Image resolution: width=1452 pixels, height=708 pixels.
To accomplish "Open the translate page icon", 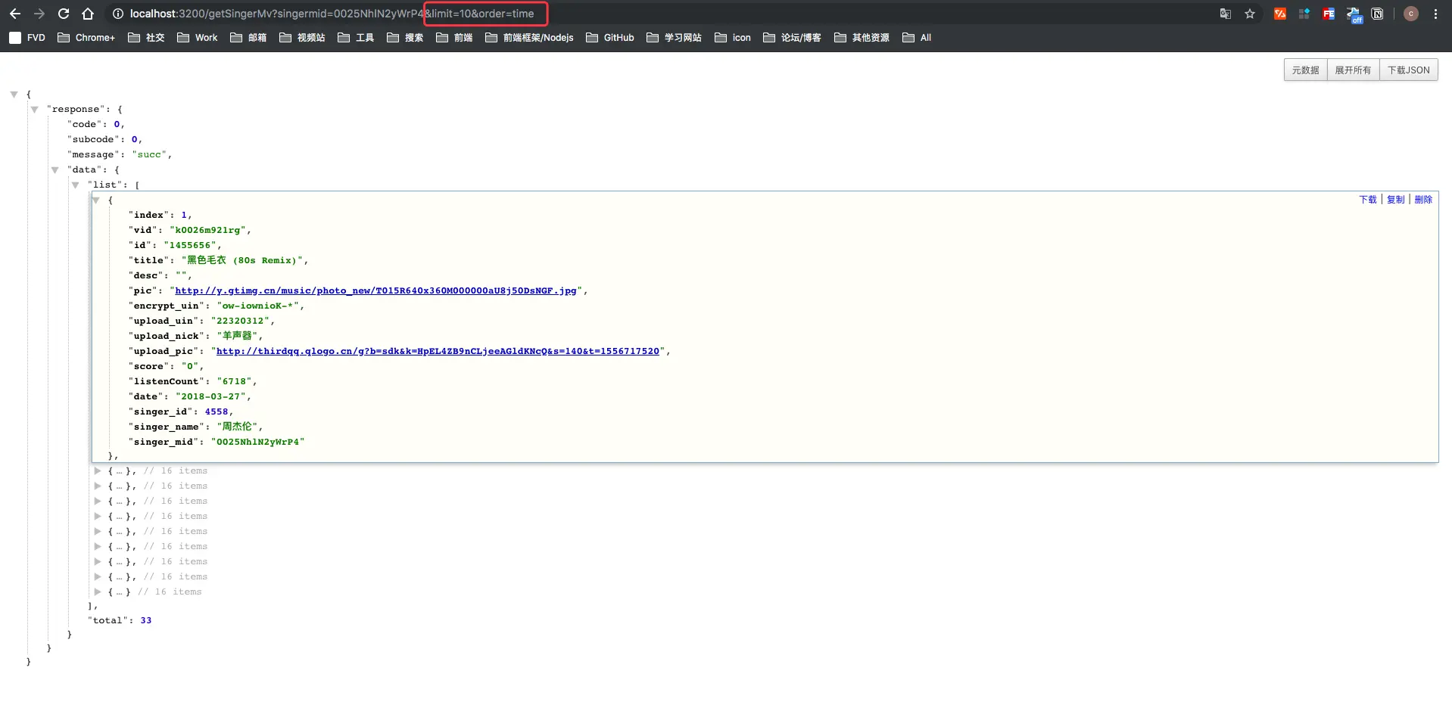I will point(1226,14).
